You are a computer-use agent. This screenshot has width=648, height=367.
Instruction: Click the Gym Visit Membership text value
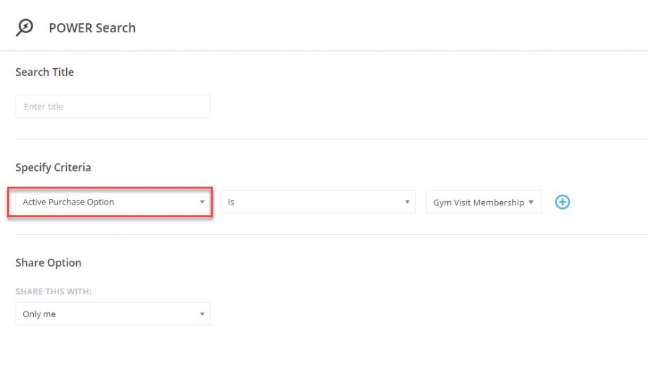(x=478, y=202)
